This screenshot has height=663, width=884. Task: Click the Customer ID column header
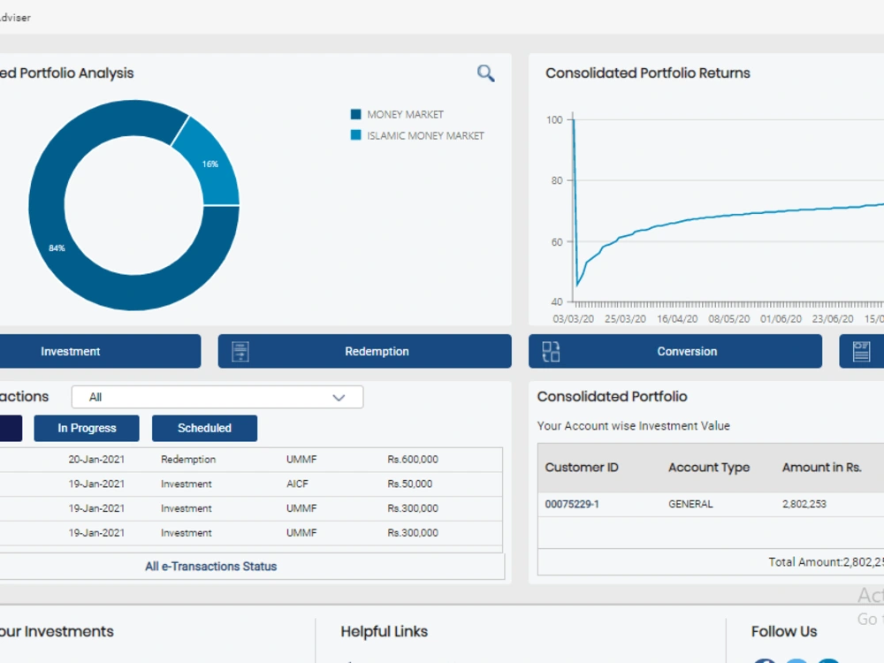pos(582,468)
